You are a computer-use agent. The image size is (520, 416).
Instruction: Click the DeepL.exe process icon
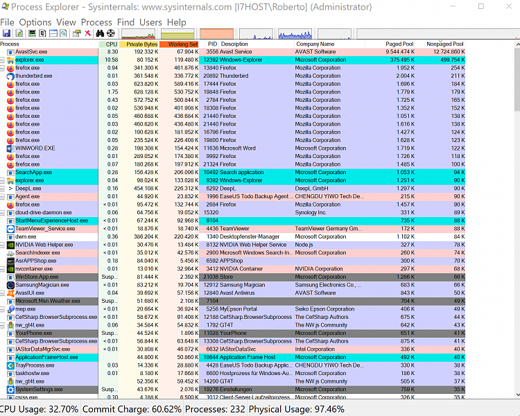[x=10, y=189]
